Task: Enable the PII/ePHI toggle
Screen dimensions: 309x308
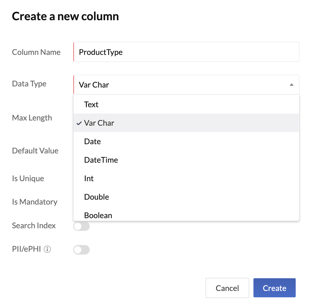Action: [x=81, y=250]
